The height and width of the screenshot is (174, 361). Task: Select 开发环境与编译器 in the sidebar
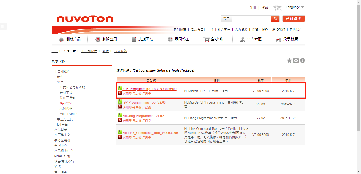point(72,87)
